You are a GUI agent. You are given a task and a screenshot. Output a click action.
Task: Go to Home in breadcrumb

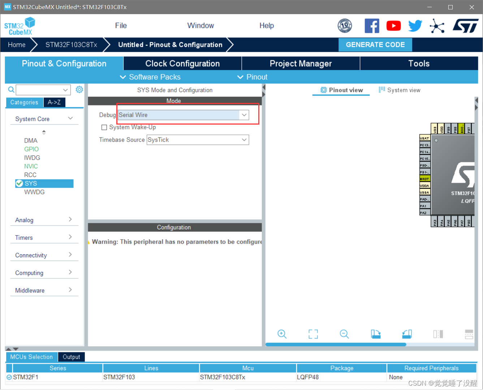17,45
